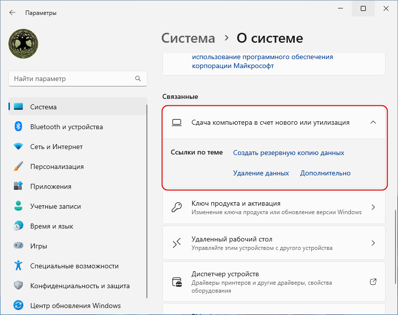Viewport: 398px width, 315px height.
Task: Click Создать резервную копию данных link
Action: [289, 153]
